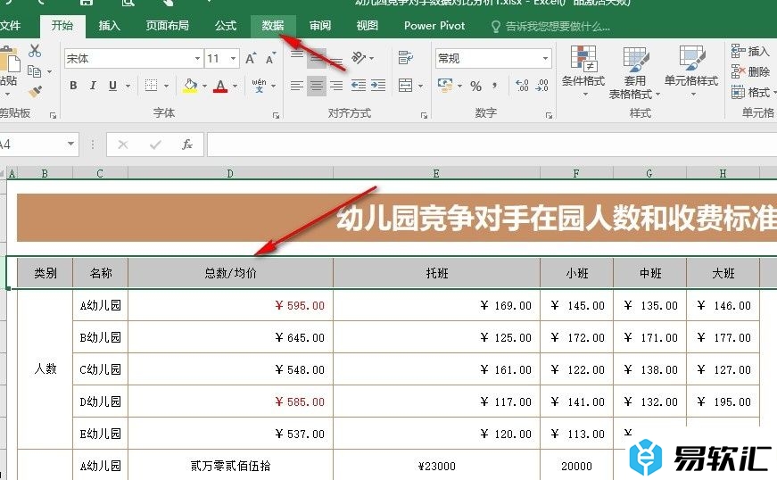Open 条件格式 conditional formatting

pyautogui.click(x=583, y=70)
